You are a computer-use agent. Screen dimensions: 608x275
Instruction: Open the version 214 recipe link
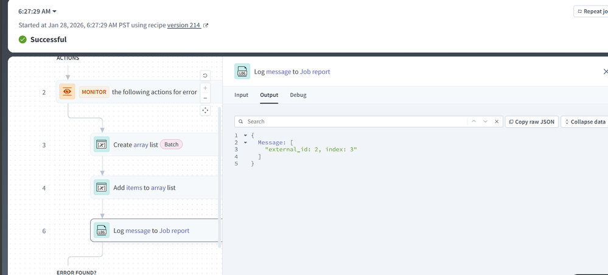(184, 25)
